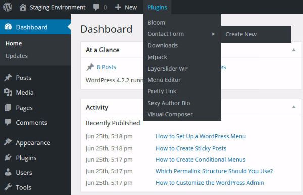The height and width of the screenshot is (195, 303).
Task: Open Users in the sidebar
Action: coord(24,173)
